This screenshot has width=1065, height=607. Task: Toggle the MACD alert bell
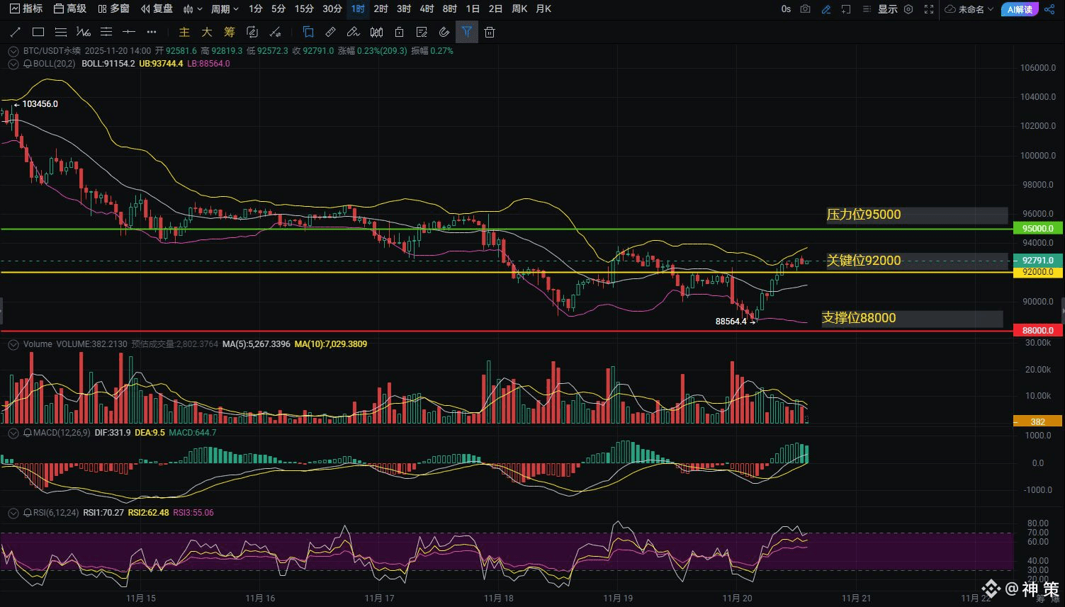tap(28, 433)
